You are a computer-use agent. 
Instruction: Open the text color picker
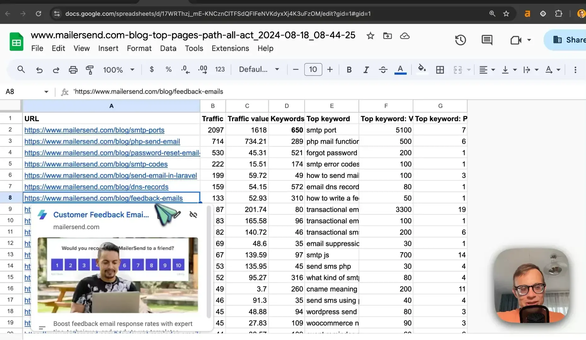[400, 70]
